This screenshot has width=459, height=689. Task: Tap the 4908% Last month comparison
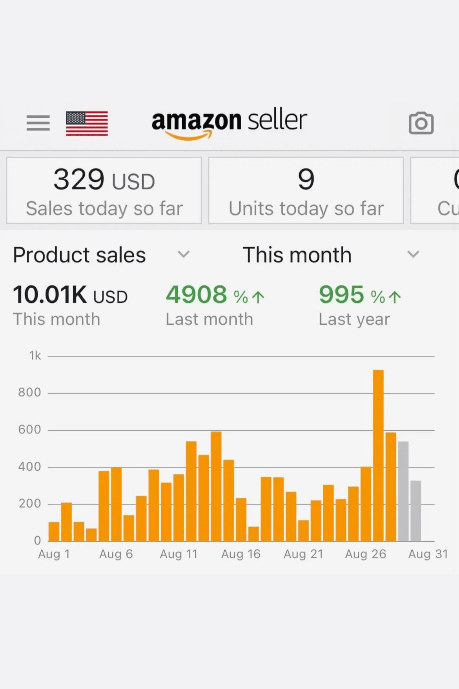[215, 305]
